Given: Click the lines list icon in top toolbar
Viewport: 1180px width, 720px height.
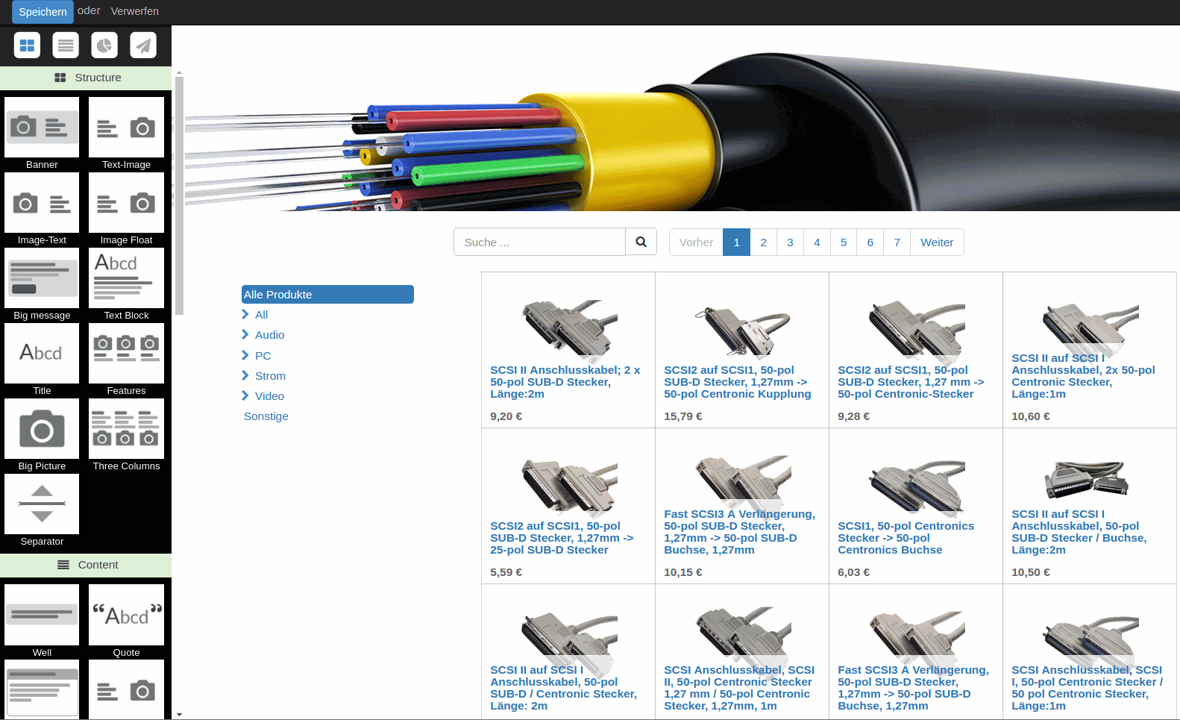Looking at the screenshot, I should coord(66,46).
